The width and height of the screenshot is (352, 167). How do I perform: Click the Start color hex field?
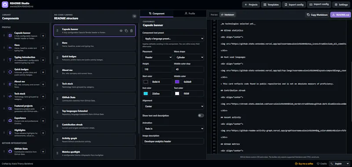coord(161,82)
